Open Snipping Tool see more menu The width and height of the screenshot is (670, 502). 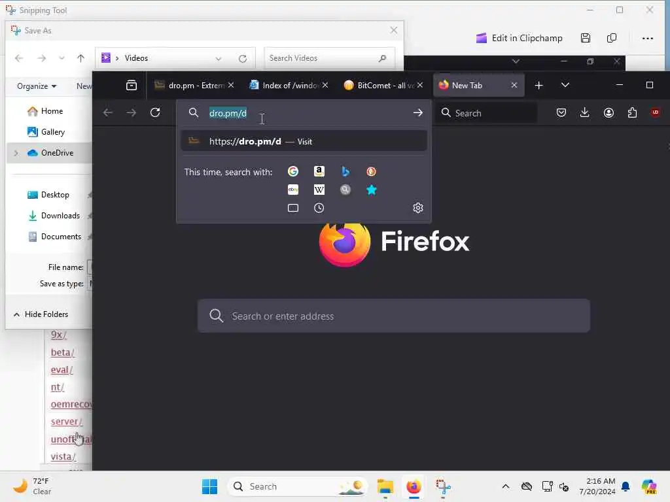coord(648,38)
